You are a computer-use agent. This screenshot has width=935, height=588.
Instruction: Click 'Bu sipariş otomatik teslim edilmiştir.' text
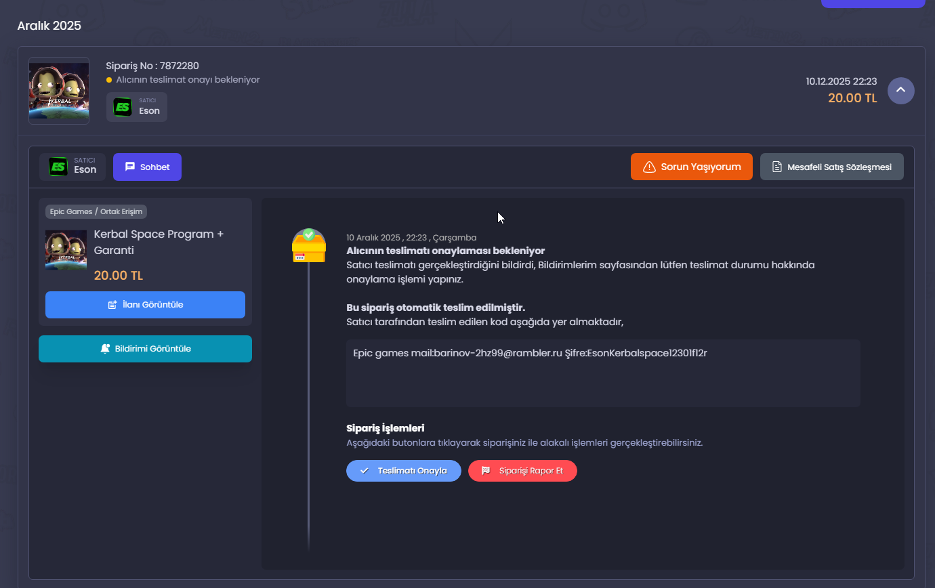[x=436, y=308]
